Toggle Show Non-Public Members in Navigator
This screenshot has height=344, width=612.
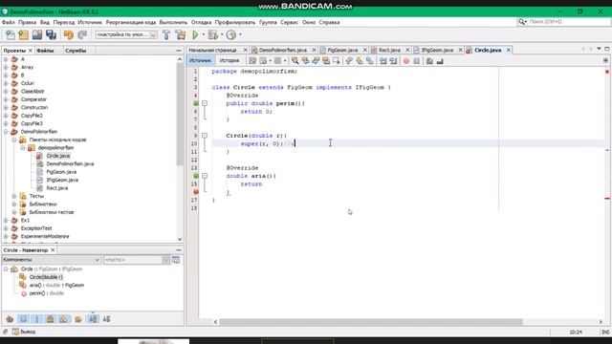(x=51, y=319)
